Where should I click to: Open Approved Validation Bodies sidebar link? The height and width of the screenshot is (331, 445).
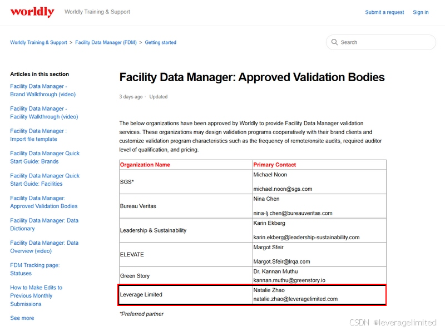(x=44, y=202)
